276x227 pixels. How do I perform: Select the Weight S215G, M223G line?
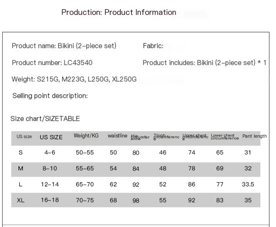(74, 79)
